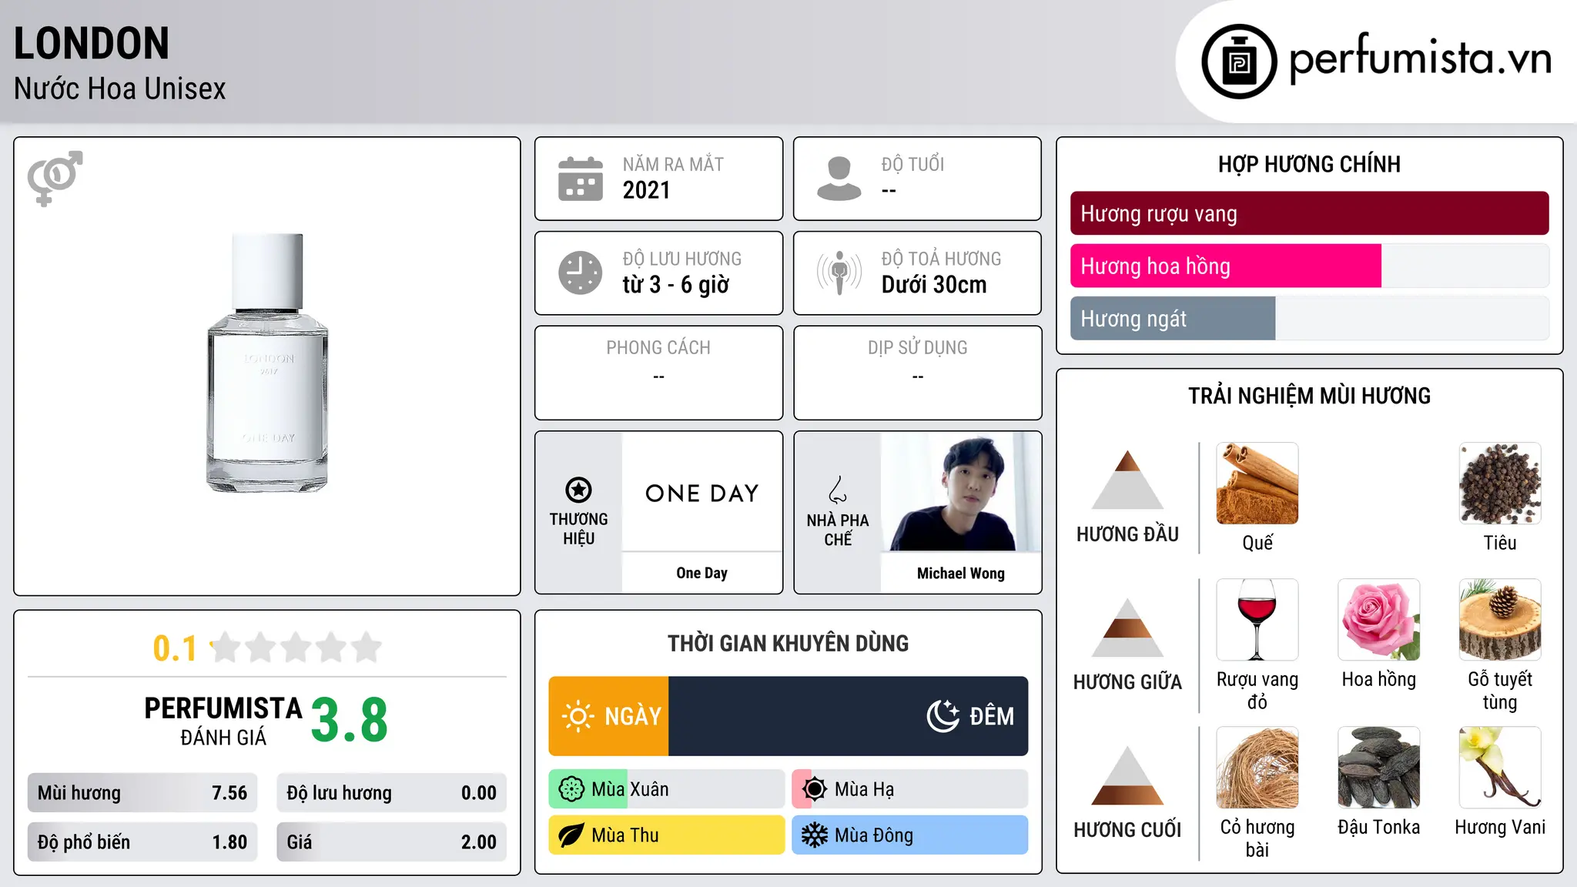The height and width of the screenshot is (887, 1577).
Task: Open the Michael Wong perfumer name link
Action: point(961,573)
